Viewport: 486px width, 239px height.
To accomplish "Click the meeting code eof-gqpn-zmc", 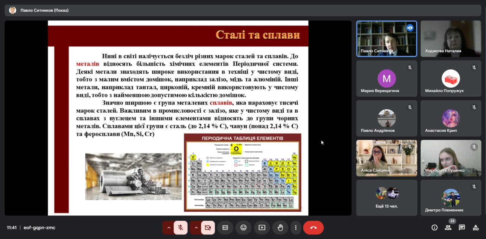I will coord(39,228).
